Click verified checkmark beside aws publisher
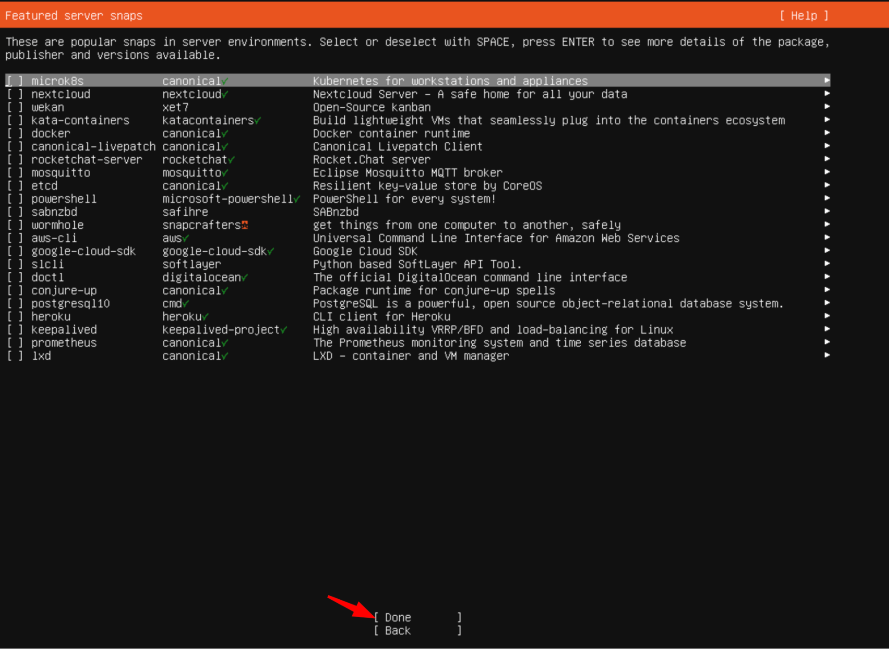The height and width of the screenshot is (649, 889). (186, 239)
